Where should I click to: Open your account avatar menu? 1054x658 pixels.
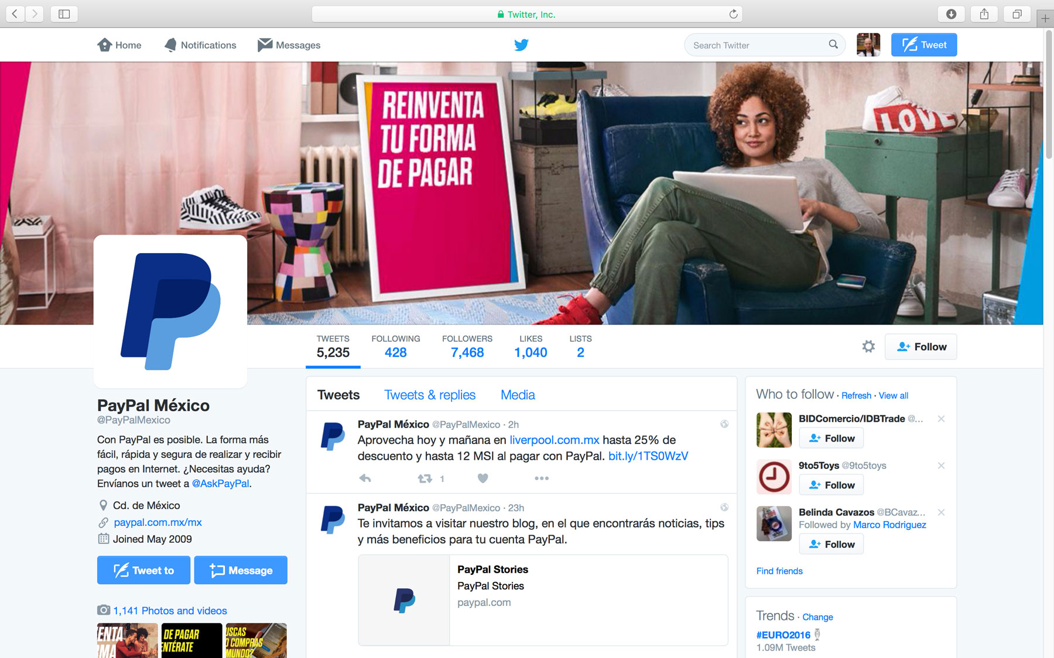[x=868, y=45]
